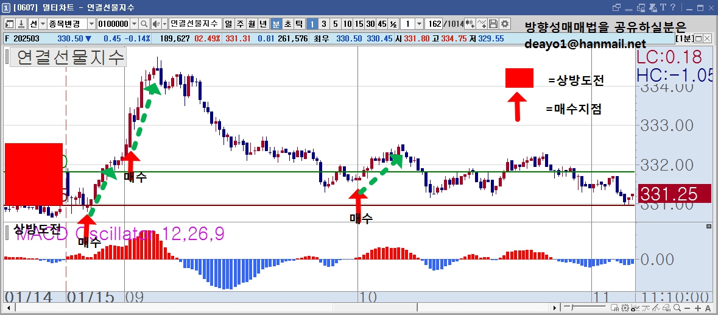Maximize the chart pane next to [1분]

[699, 38]
